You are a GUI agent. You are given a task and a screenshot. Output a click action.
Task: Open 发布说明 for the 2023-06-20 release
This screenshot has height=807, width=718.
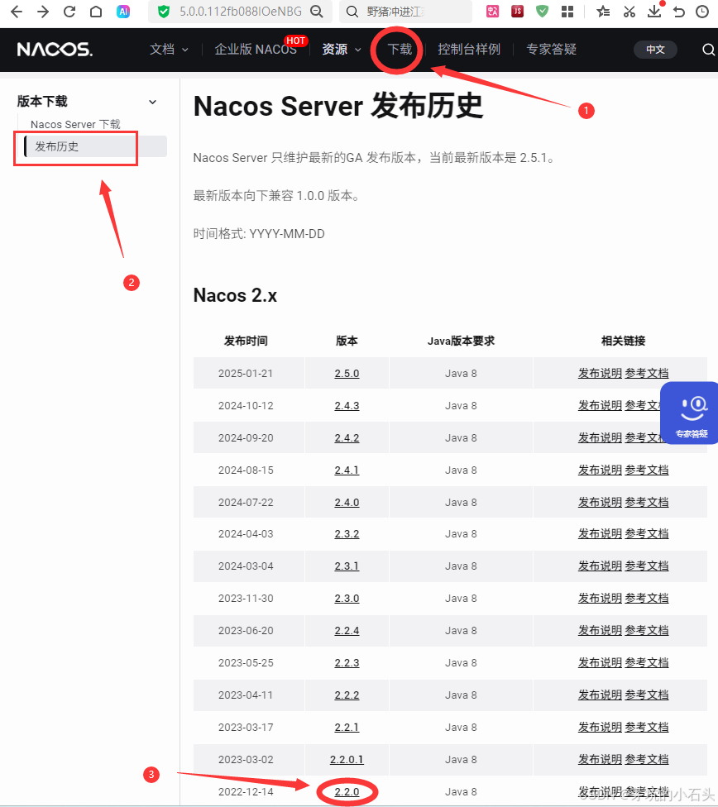[600, 630]
